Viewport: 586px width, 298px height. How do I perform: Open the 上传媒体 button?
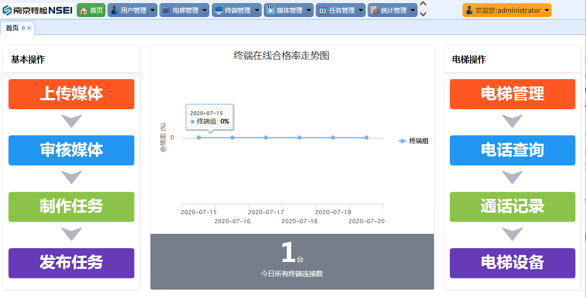point(72,94)
